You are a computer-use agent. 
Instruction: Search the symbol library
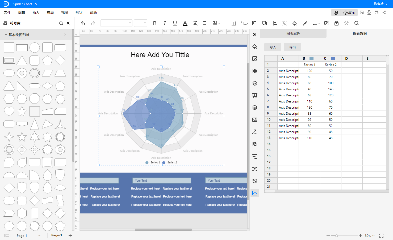[x=61, y=23]
